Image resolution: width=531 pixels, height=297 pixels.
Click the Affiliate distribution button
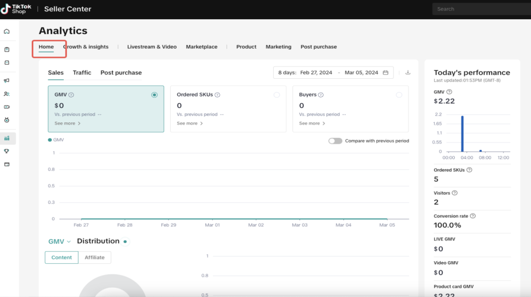click(x=94, y=257)
